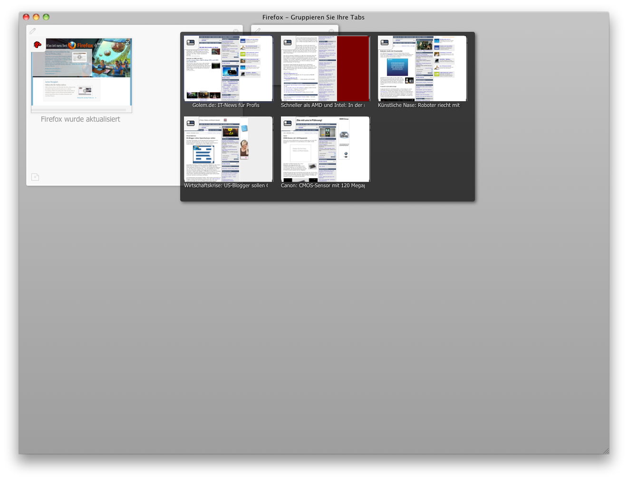Zoom the window with the green traffic light button

tap(46, 17)
